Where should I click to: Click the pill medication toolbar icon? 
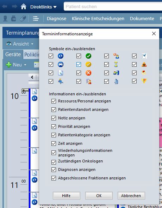(23, 19)
